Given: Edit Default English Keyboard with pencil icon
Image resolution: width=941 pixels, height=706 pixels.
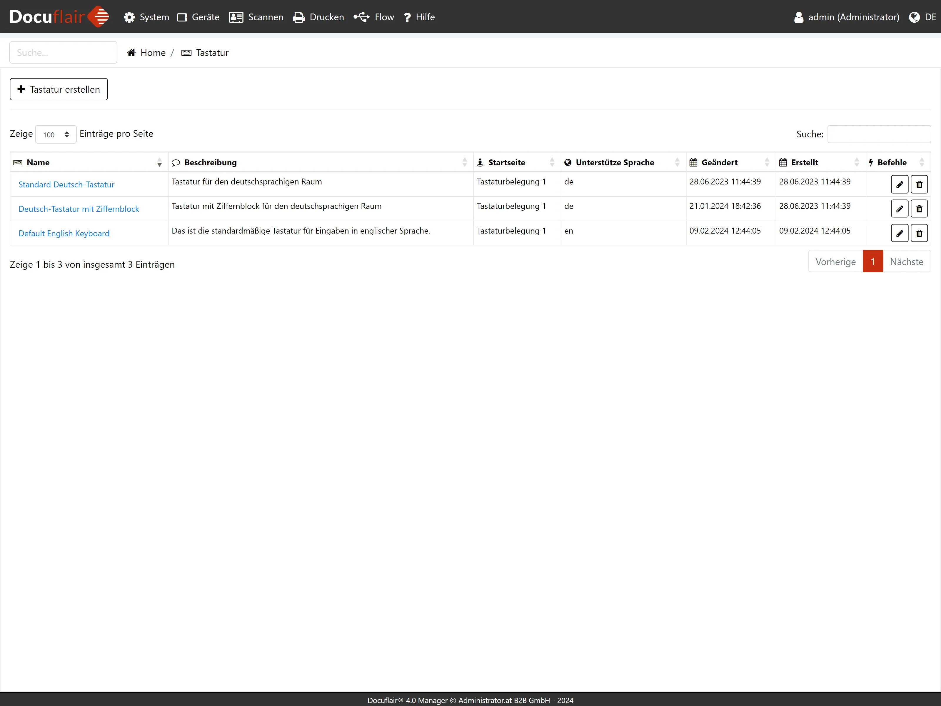Looking at the screenshot, I should pos(899,233).
